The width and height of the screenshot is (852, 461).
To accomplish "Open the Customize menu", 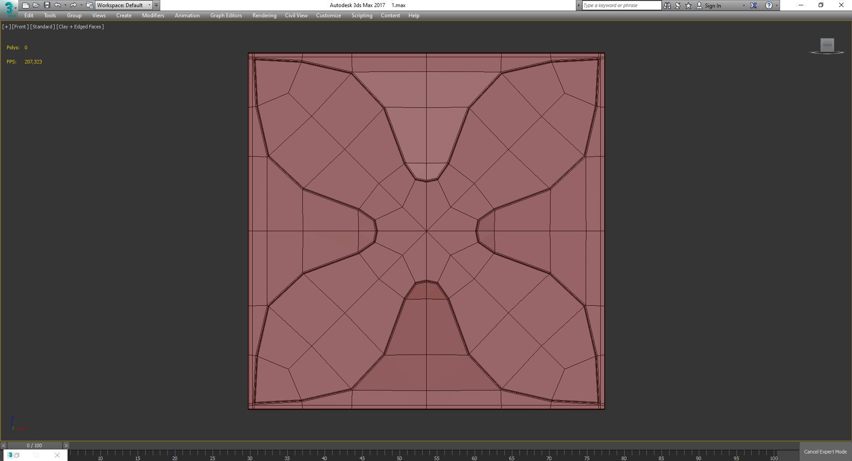I will (x=329, y=16).
